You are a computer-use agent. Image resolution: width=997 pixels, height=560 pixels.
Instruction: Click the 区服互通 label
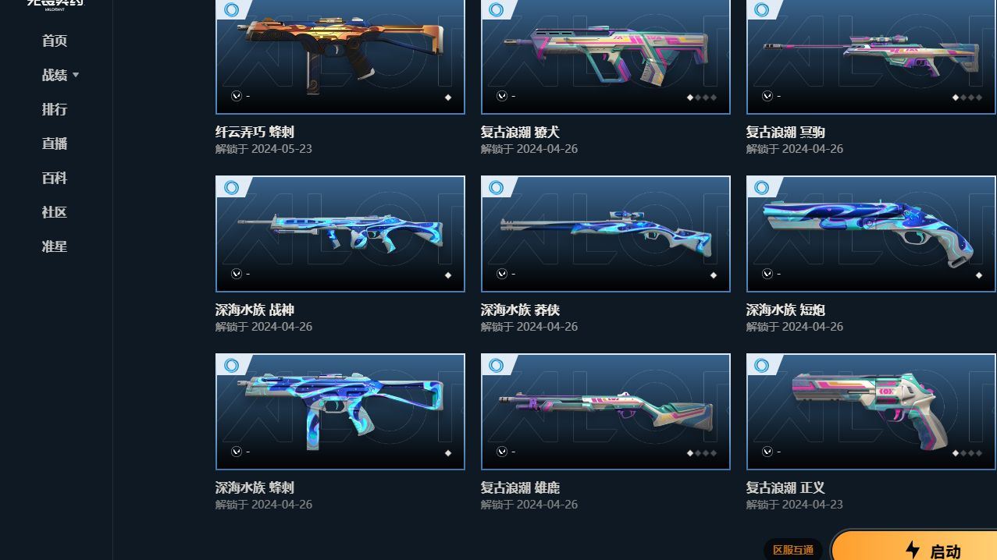[793, 550]
